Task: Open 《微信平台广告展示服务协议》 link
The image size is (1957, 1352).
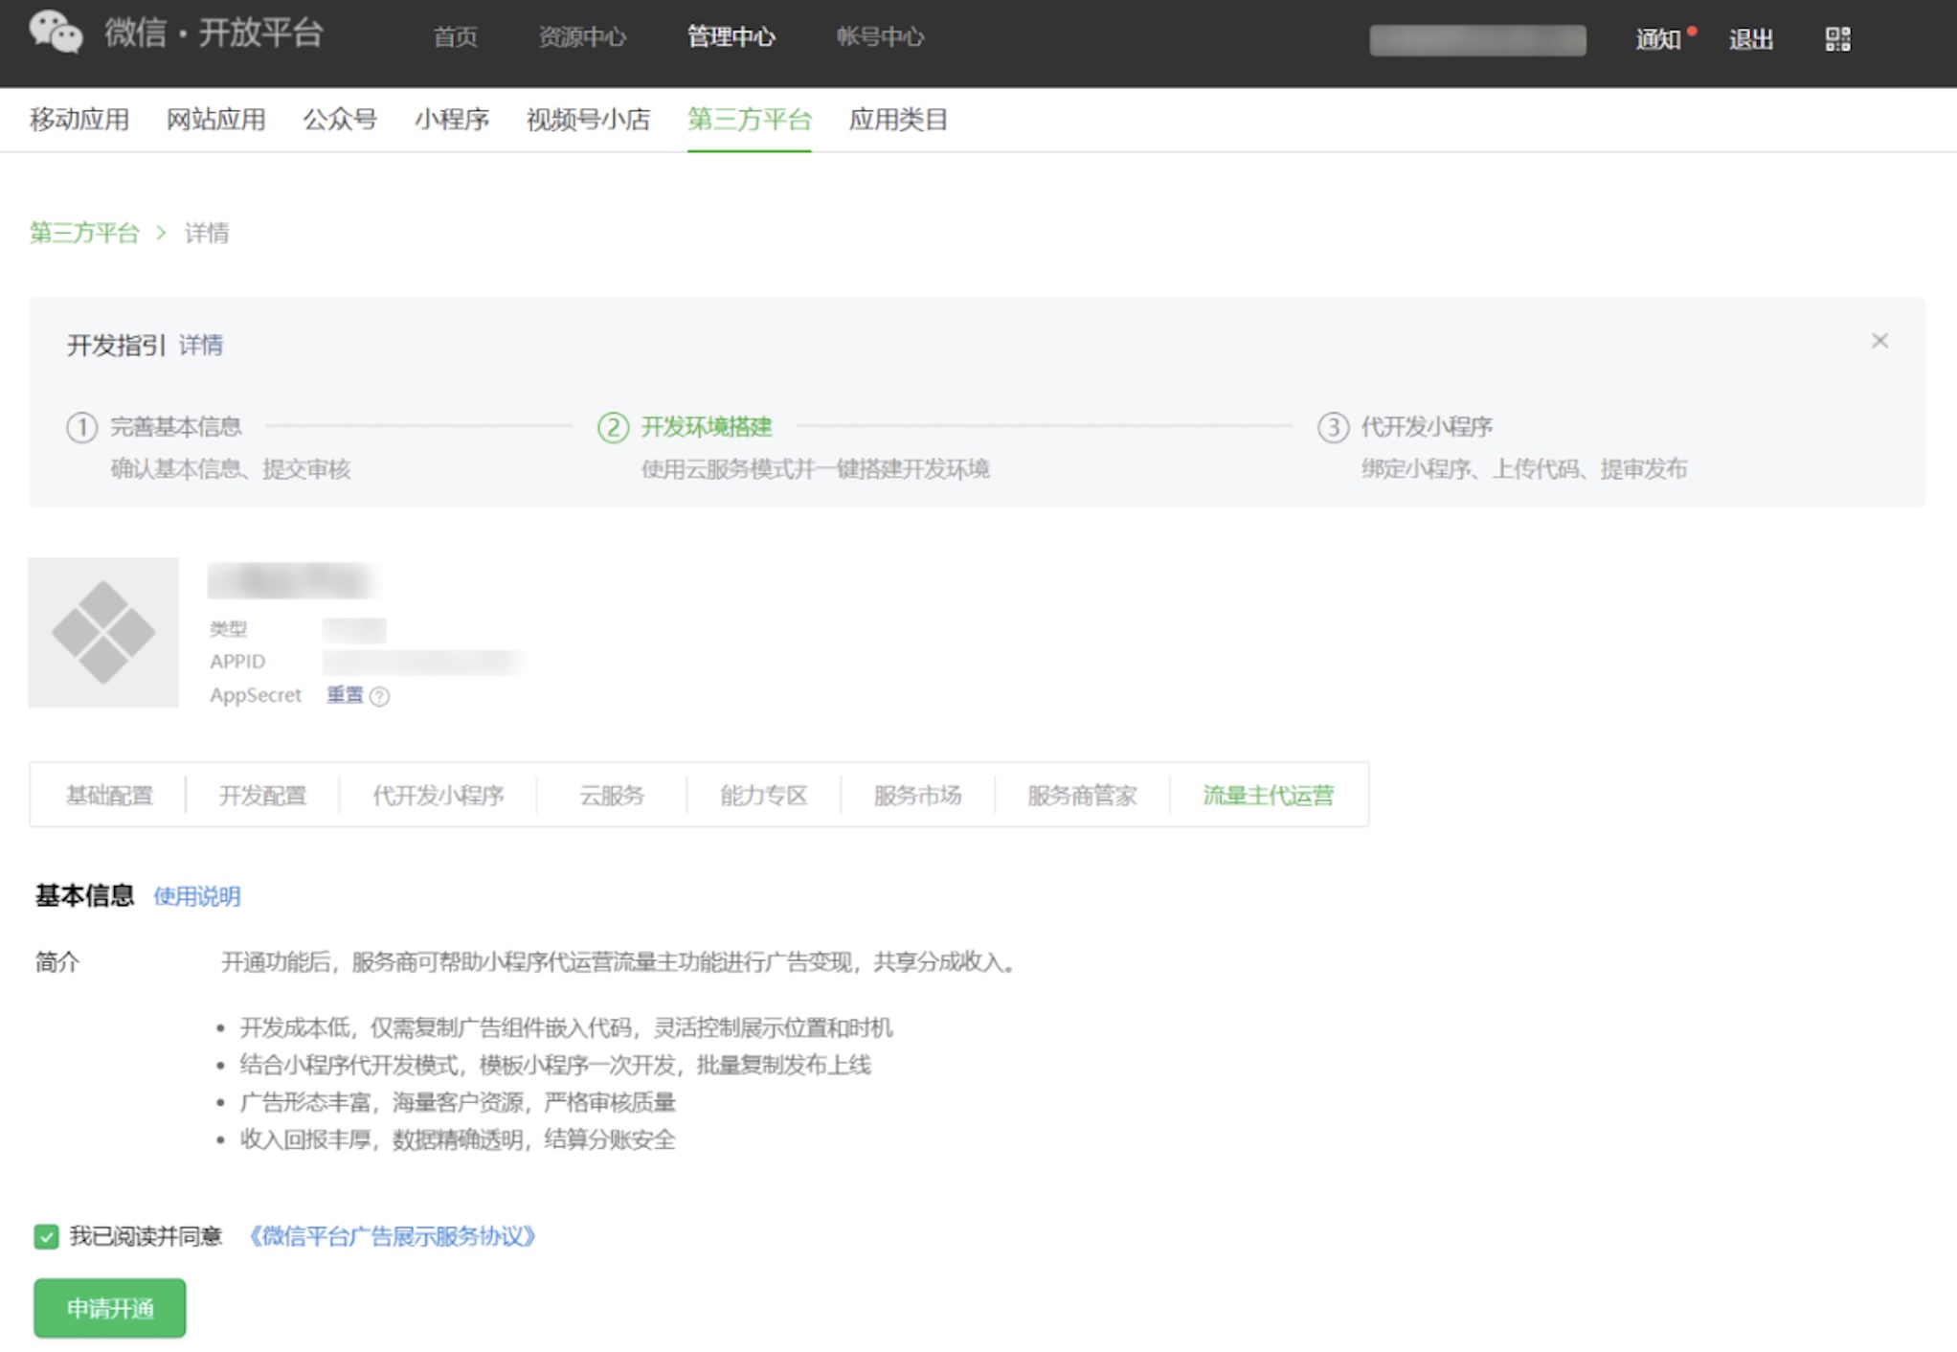Action: click(392, 1236)
